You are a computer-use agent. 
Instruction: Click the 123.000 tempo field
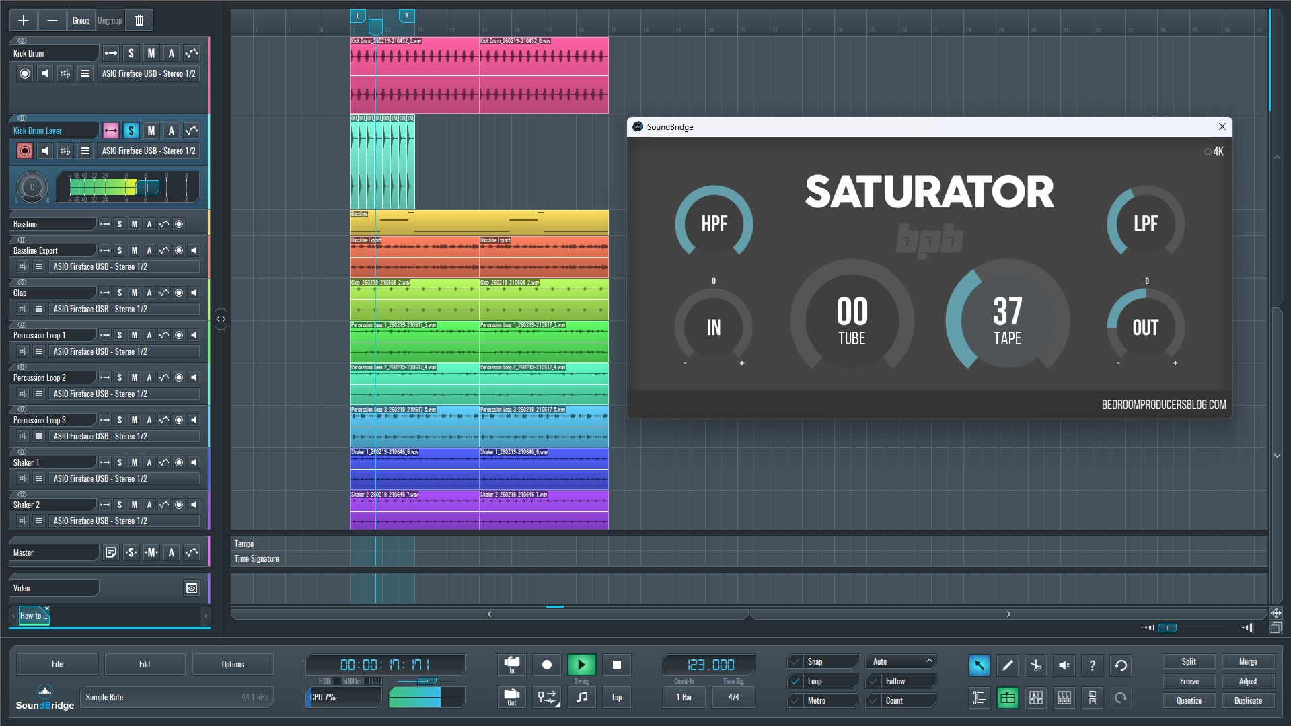pyautogui.click(x=710, y=665)
